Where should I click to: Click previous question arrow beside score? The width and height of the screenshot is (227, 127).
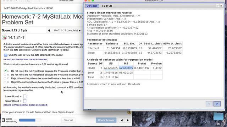click(x=49, y=31)
